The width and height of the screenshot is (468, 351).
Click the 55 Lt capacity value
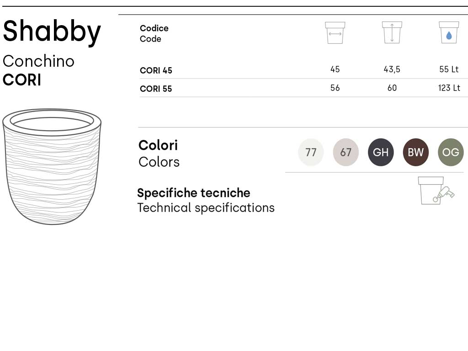point(449,69)
